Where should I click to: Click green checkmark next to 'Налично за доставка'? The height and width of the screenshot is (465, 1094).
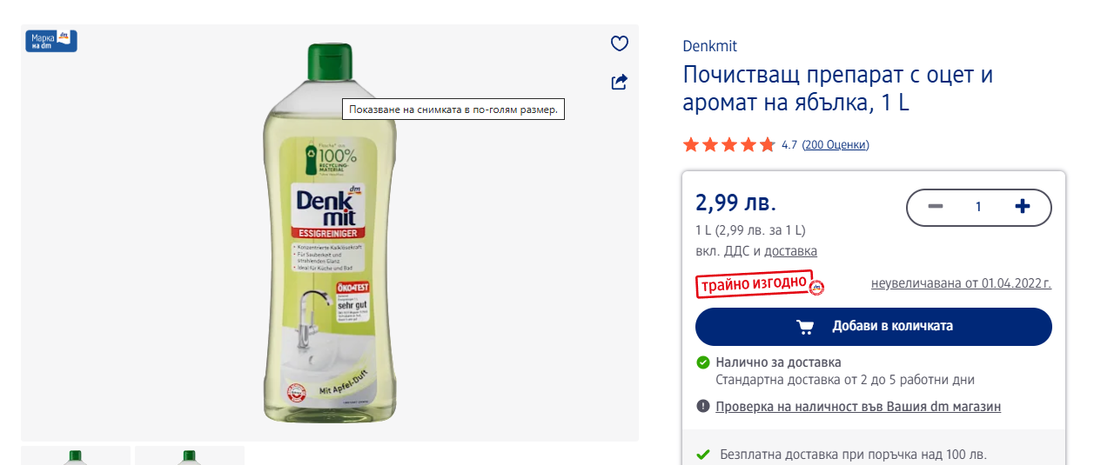tap(703, 362)
